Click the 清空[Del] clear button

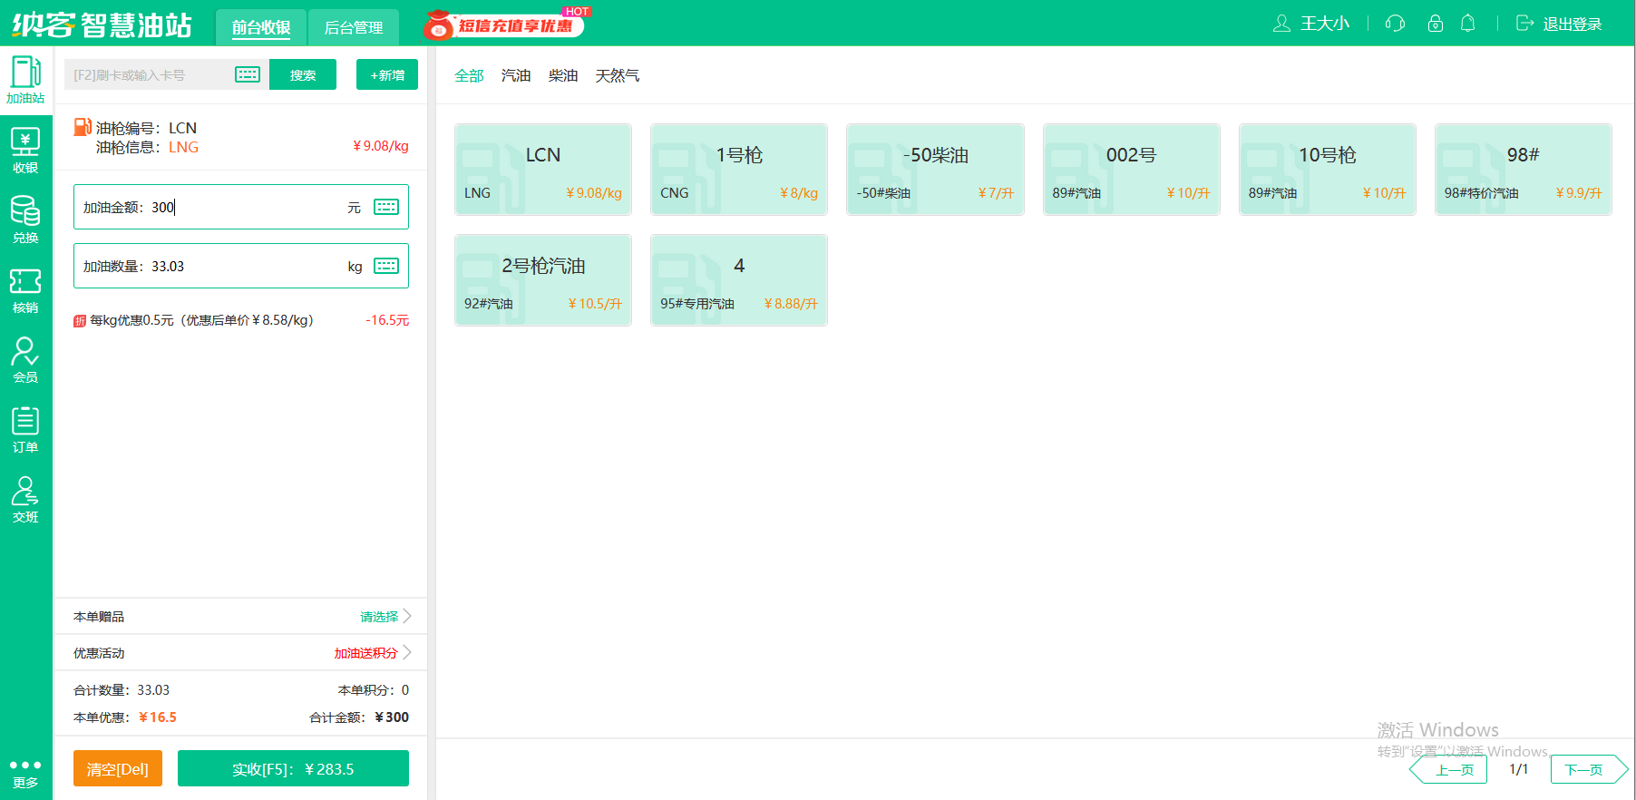118,769
